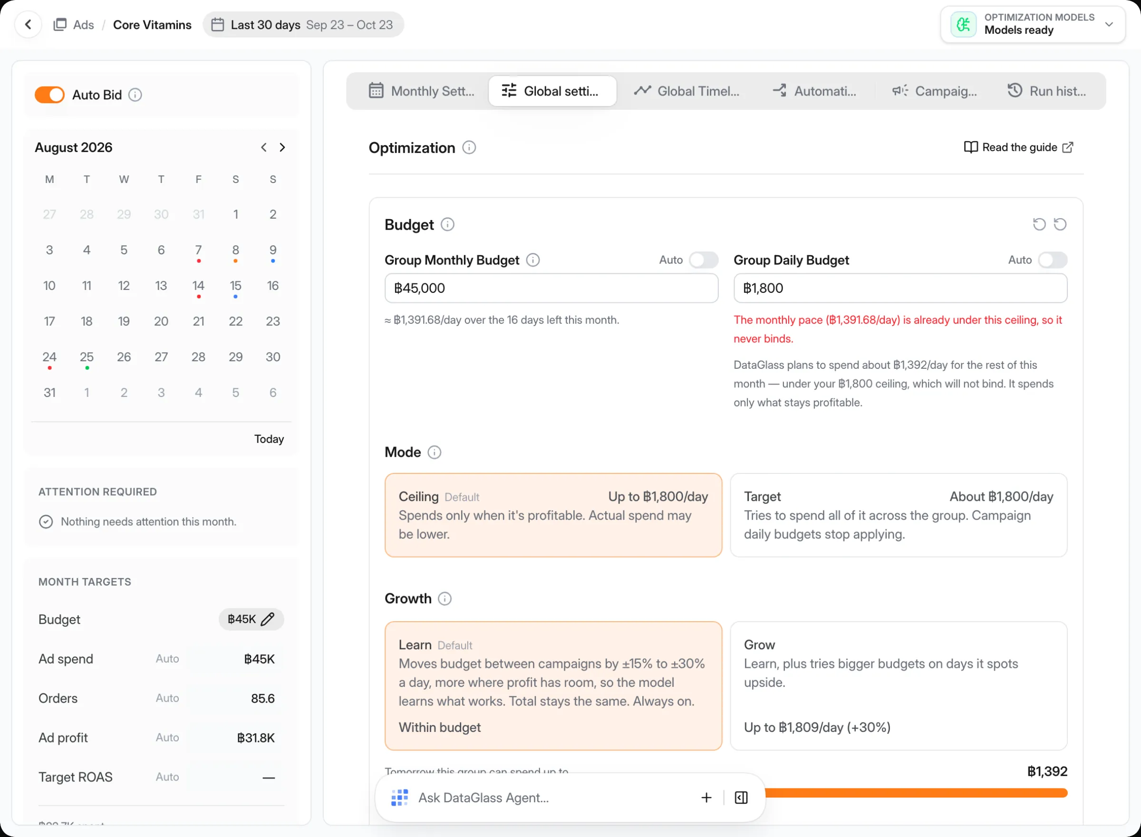
Task: Click the Ask DataGlass Agent input
Action: click(x=552, y=798)
